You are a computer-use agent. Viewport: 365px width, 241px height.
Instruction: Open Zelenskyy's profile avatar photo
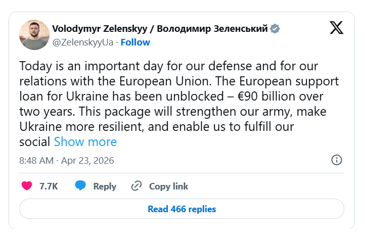coord(34,35)
